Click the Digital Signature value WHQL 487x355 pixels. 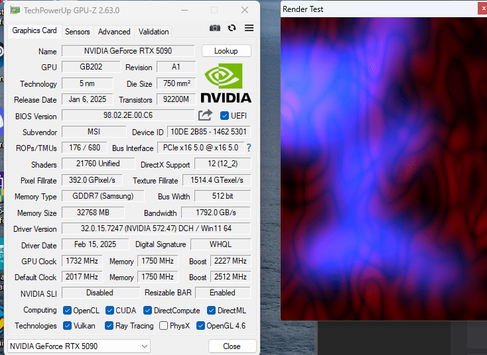[x=220, y=244]
